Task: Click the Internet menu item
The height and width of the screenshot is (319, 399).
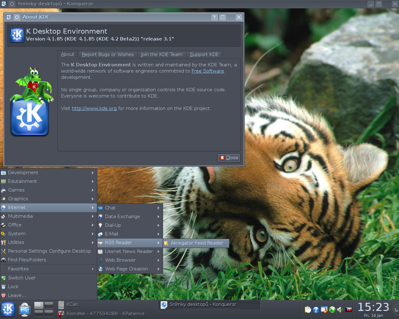Action: click(x=49, y=207)
